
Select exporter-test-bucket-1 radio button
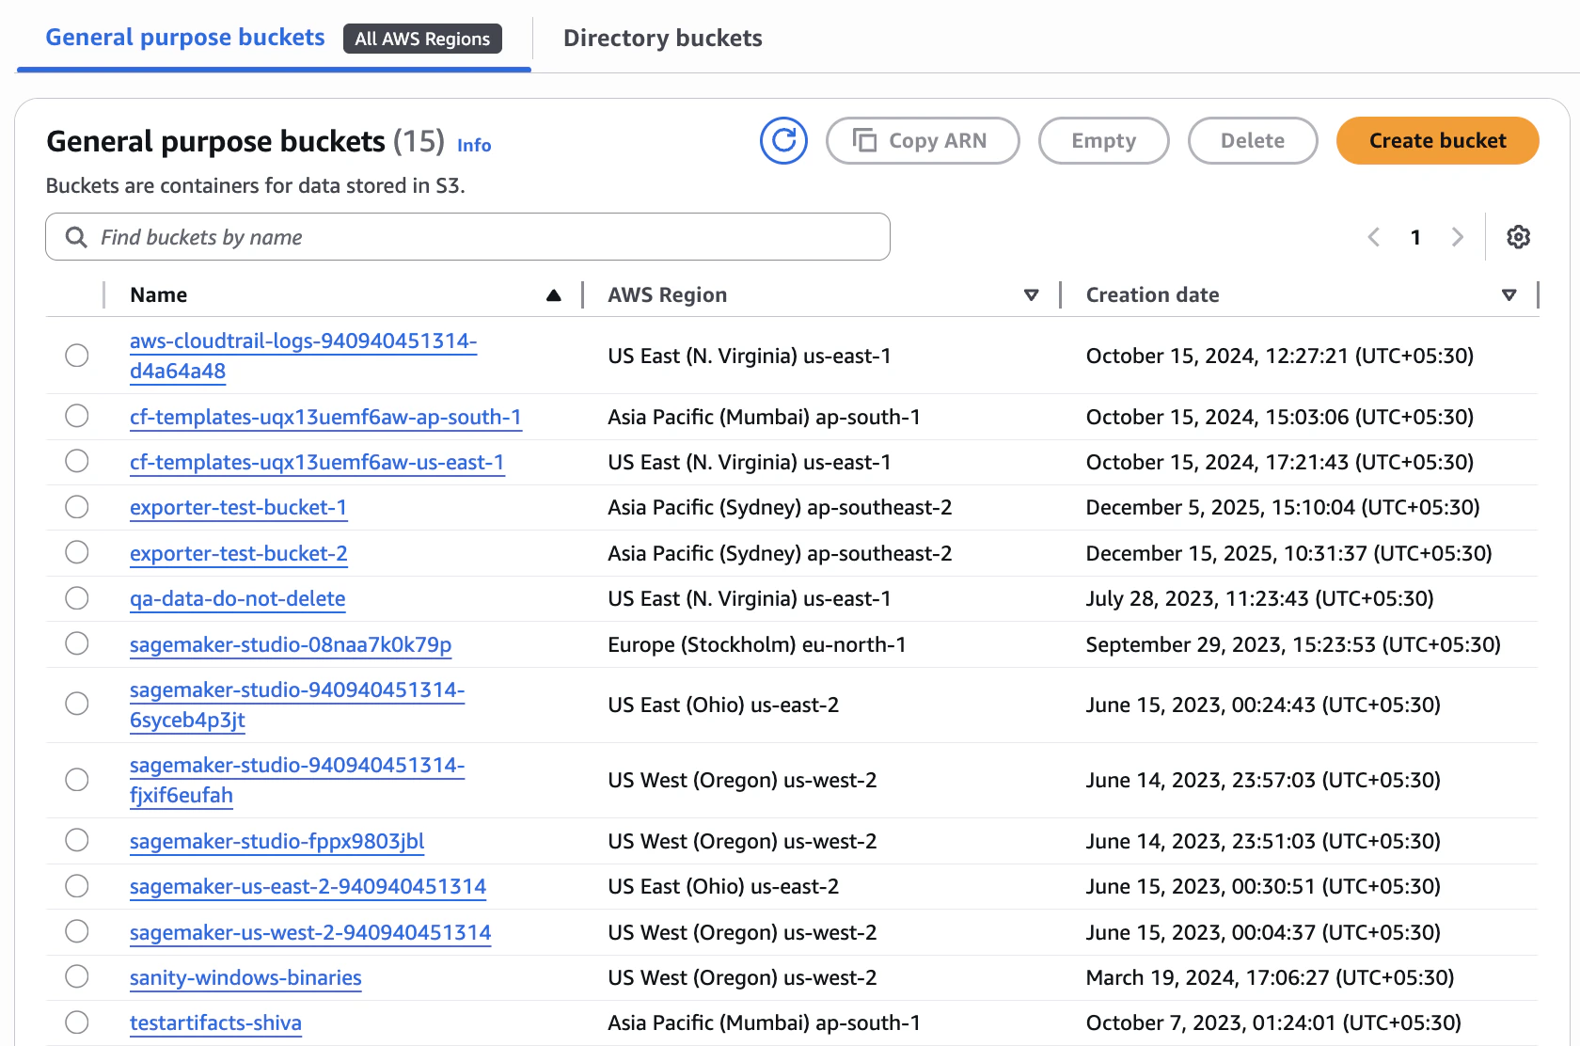pyautogui.click(x=77, y=507)
